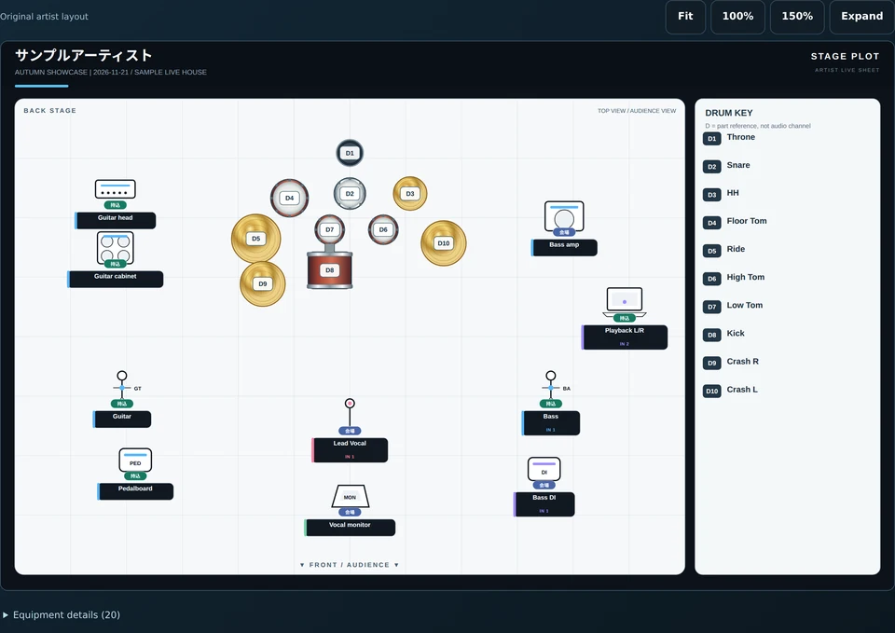Click the D4 floor tom
This screenshot has width=895, height=633.
pyautogui.click(x=289, y=198)
